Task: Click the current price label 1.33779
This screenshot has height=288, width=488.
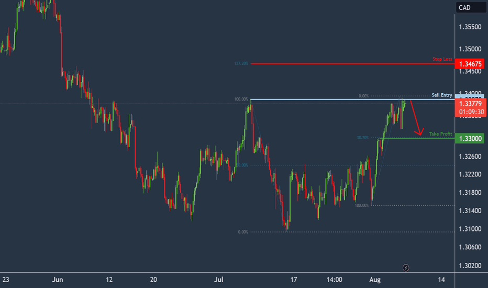Action: click(x=470, y=104)
